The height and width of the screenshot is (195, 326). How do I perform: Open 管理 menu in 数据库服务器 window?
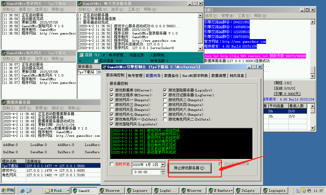click(41, 108)
